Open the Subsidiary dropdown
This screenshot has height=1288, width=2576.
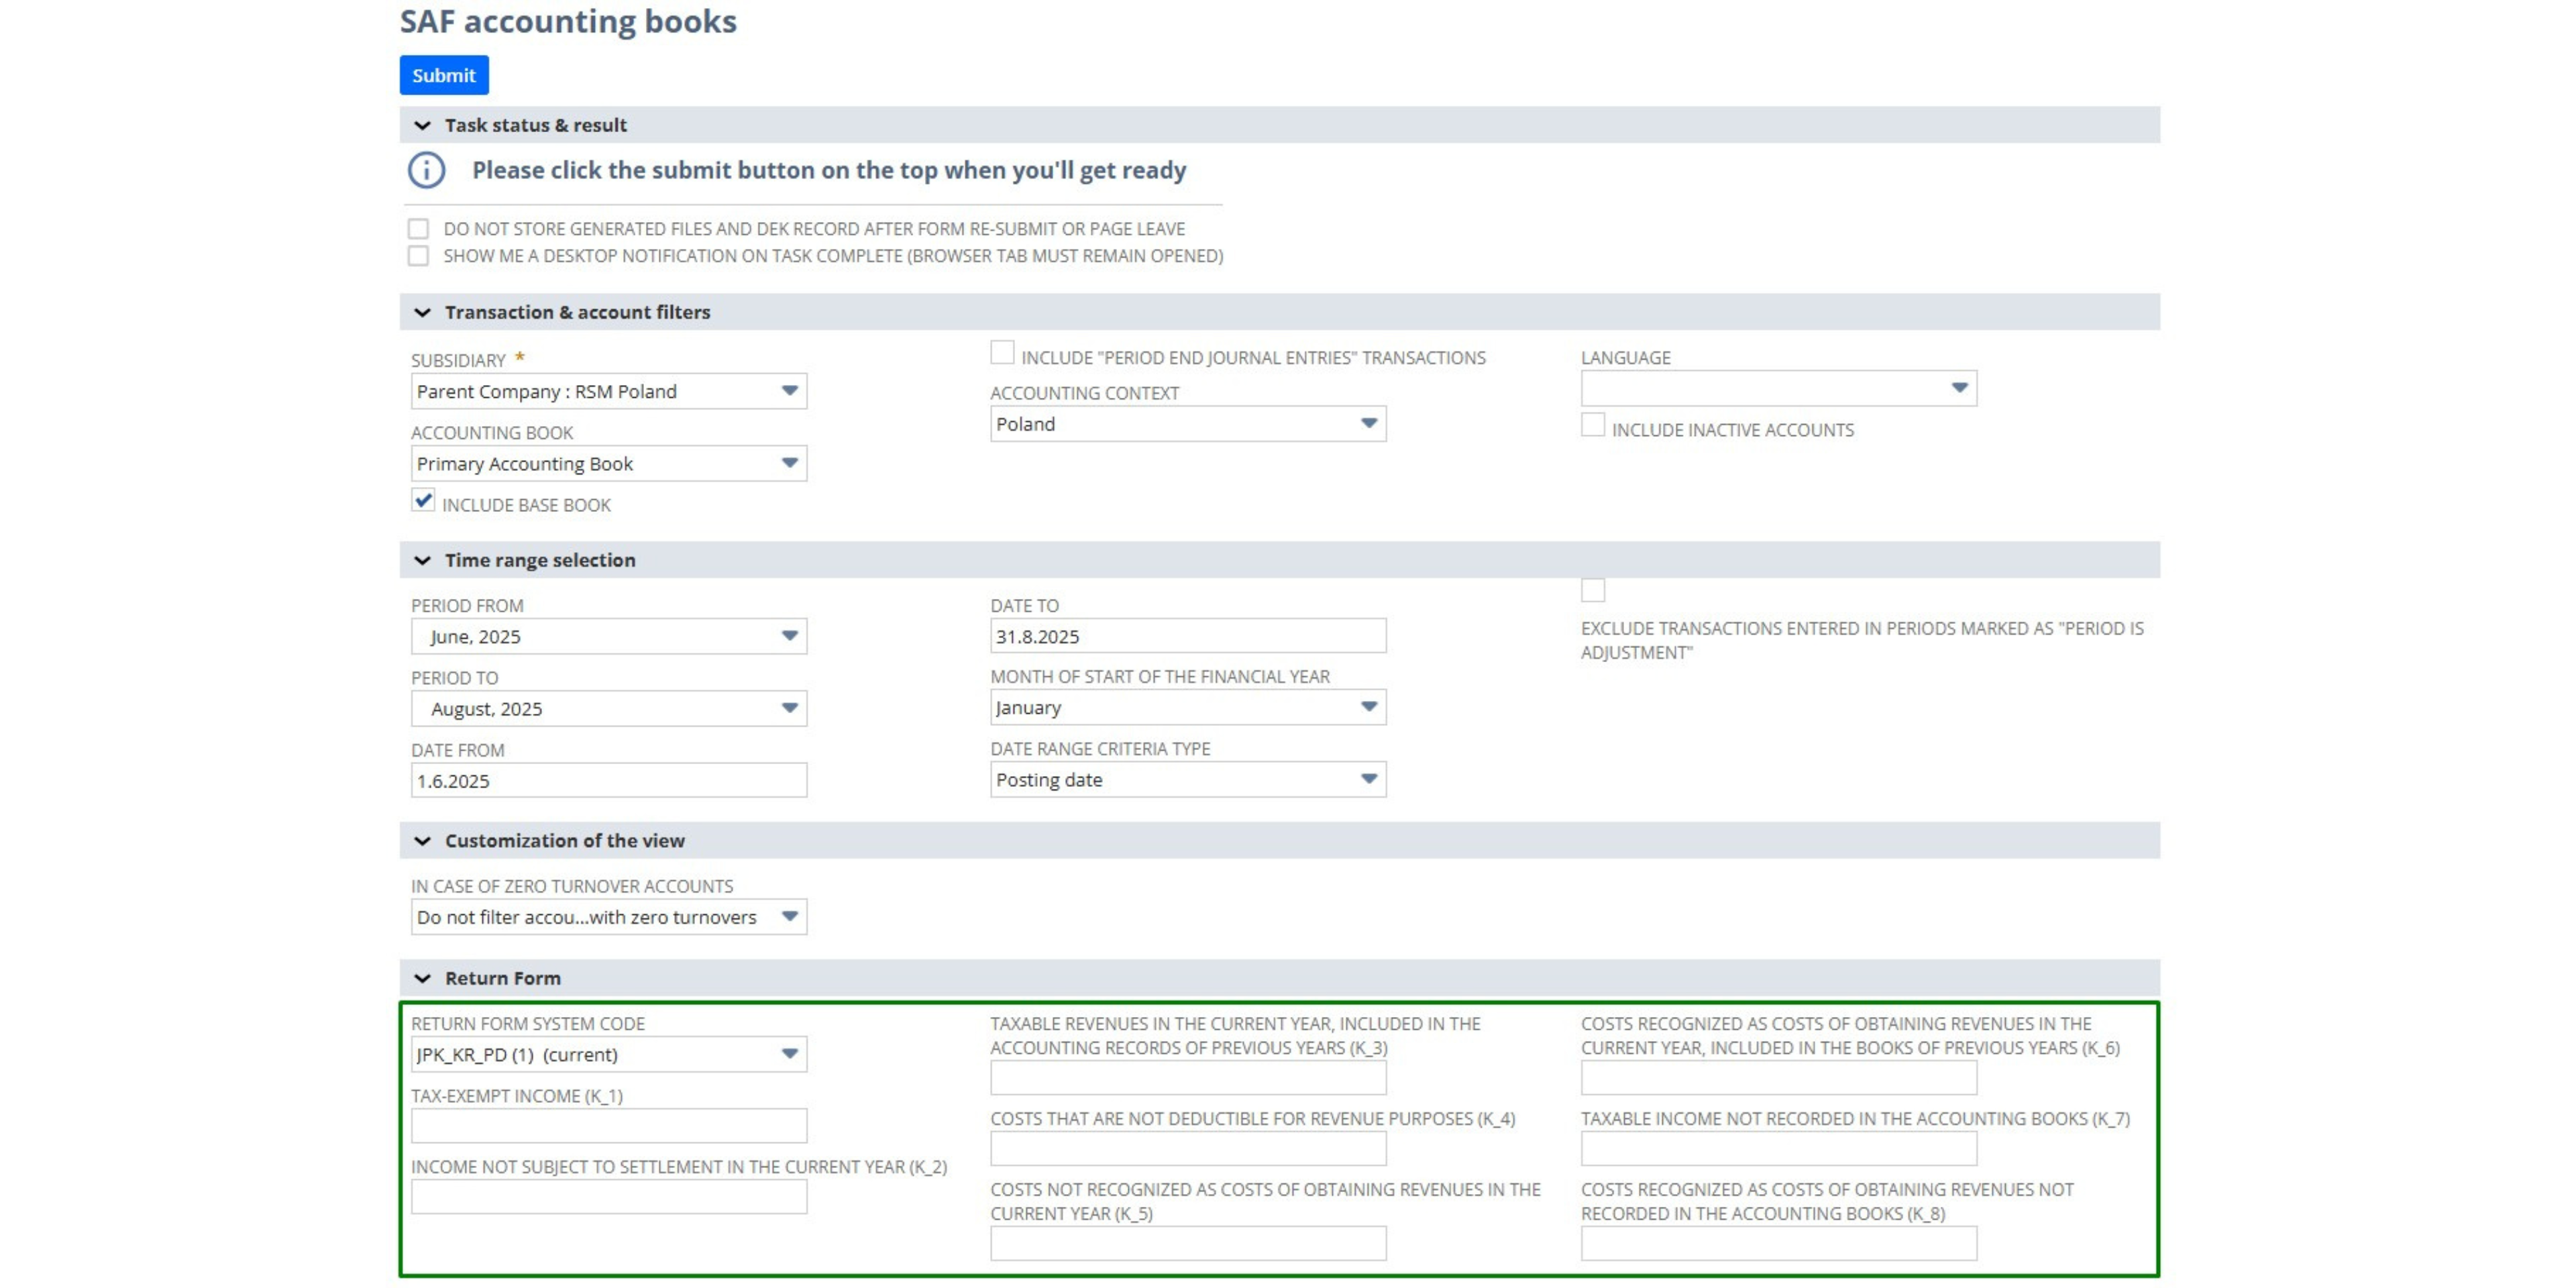(x=788, y=391)
